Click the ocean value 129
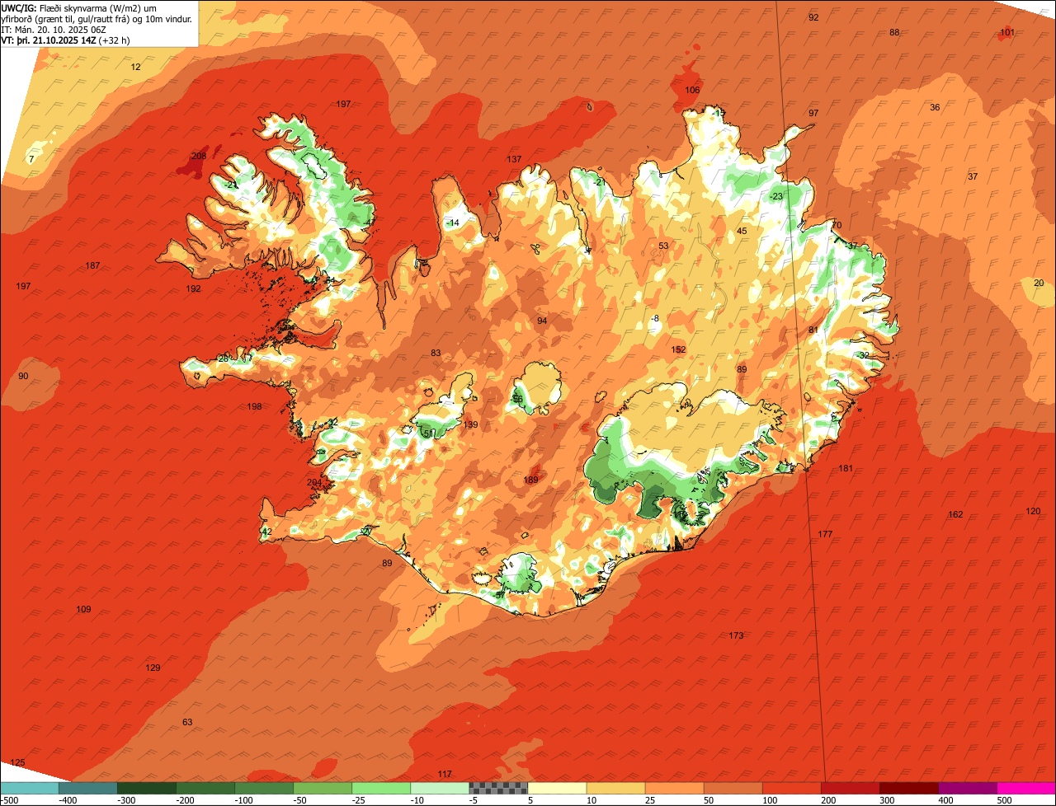The image size is (1056, 806). (x=153, y=668)
